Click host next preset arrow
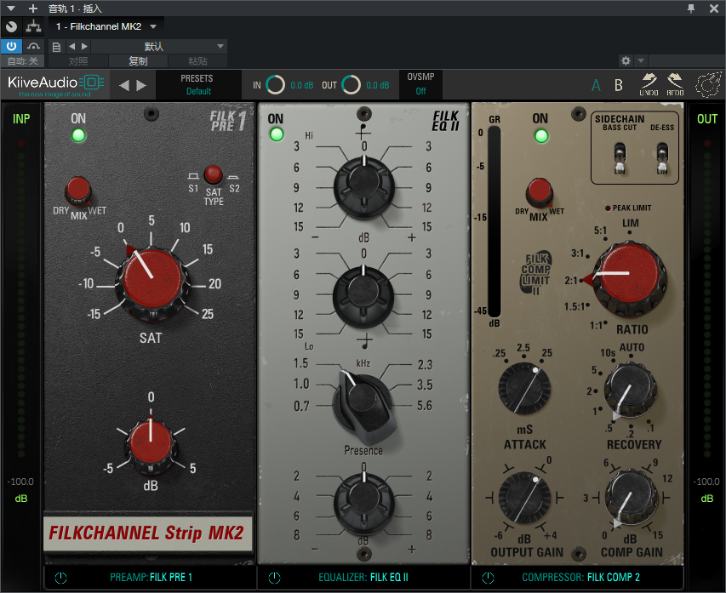 (x=84, y=46)
